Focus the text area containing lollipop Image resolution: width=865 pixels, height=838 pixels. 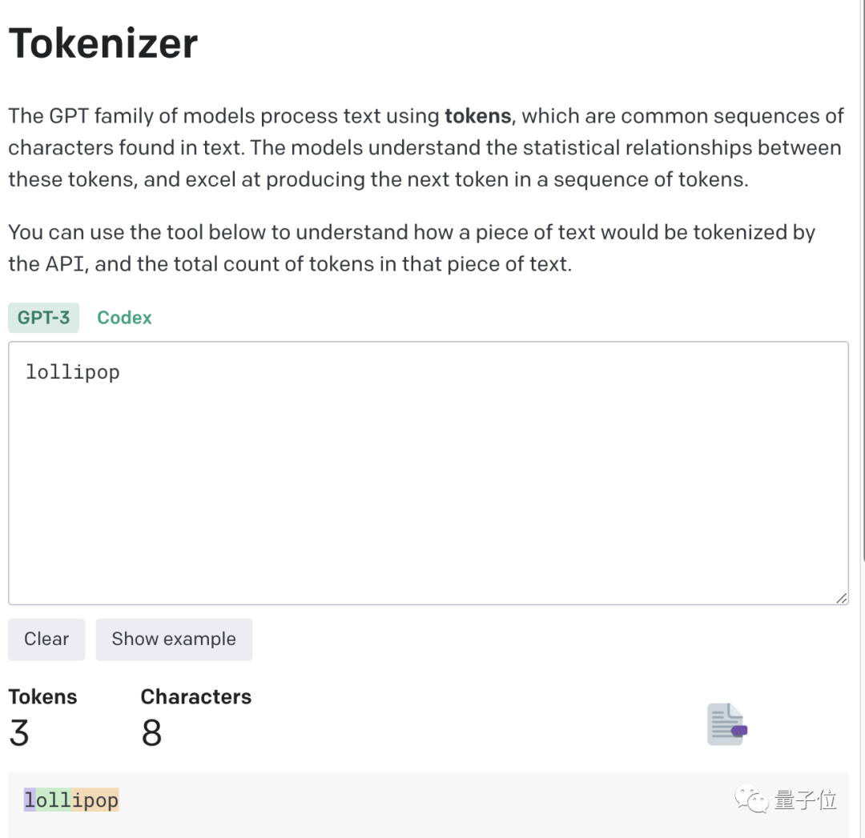(x=428, y=473)
